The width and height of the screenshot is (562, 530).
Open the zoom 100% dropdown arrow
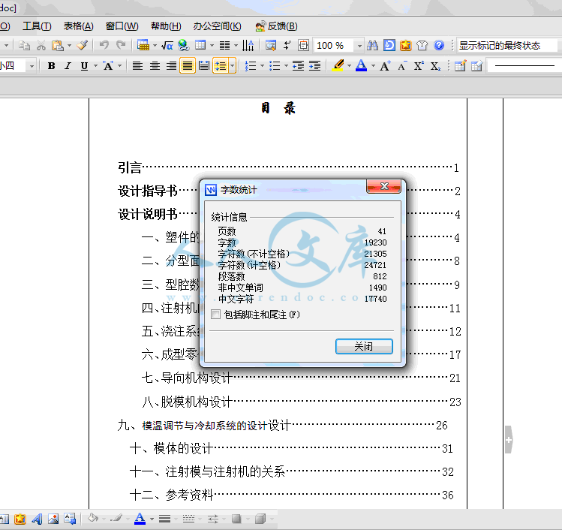click(x=359, y=46)
